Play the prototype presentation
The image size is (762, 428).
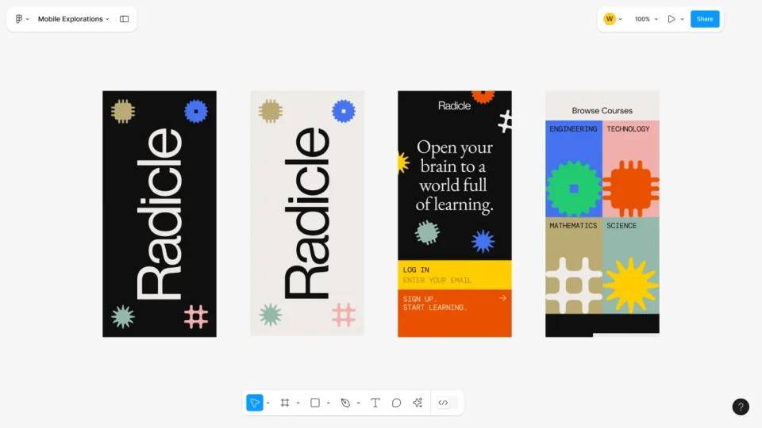(672, 19)
